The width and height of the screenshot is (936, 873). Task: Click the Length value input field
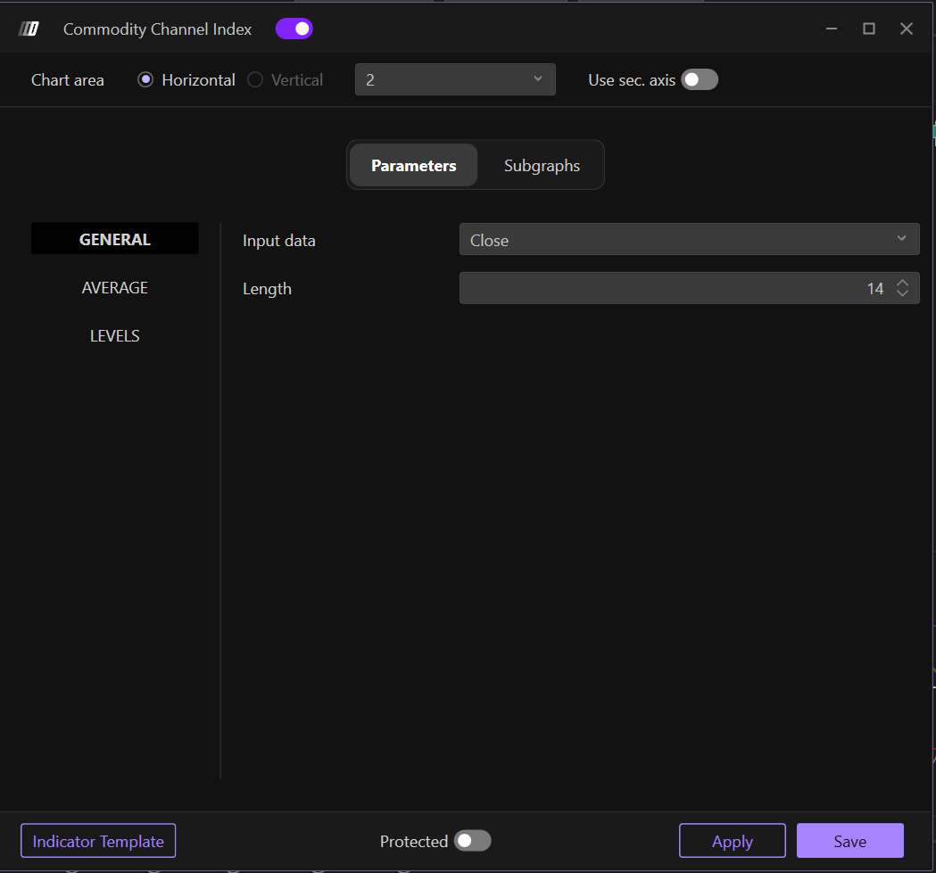click(x=669, y=288)
